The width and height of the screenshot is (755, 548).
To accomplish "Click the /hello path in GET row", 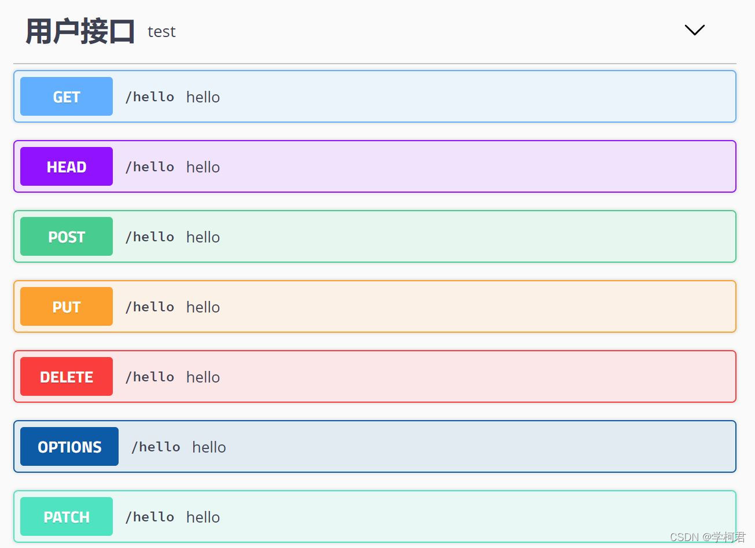I will pos(150,97).
